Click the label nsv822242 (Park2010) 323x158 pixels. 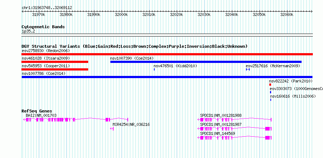point(291,81)
